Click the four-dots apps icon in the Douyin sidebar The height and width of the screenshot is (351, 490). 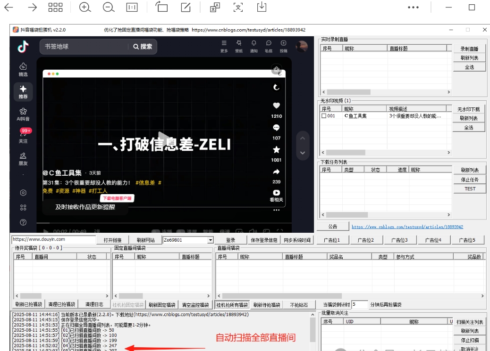[23, 207]
